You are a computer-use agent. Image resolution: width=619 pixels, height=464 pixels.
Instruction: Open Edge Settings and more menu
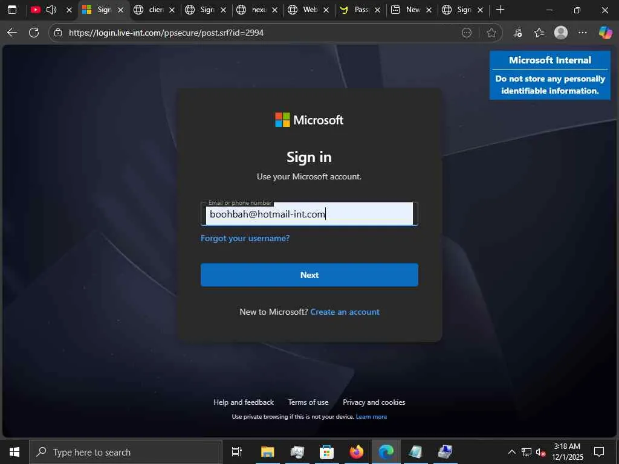pyautogui.click(x=583, y=33)
